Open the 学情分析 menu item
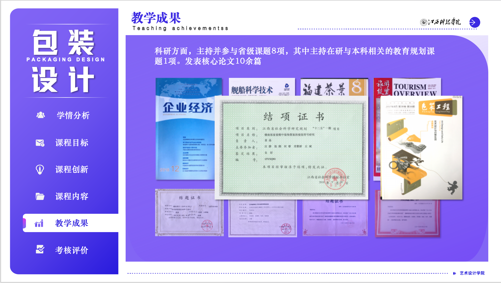The width and height of the screenshot is (501, 283). pos(73,115)
